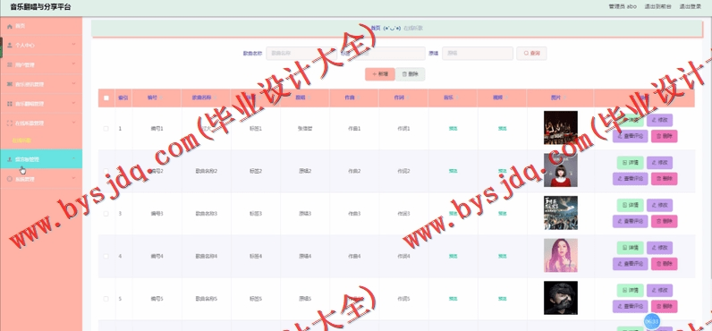Click the person icon beside 个人中心
712x331 pixels.
[x=10, y=46]
